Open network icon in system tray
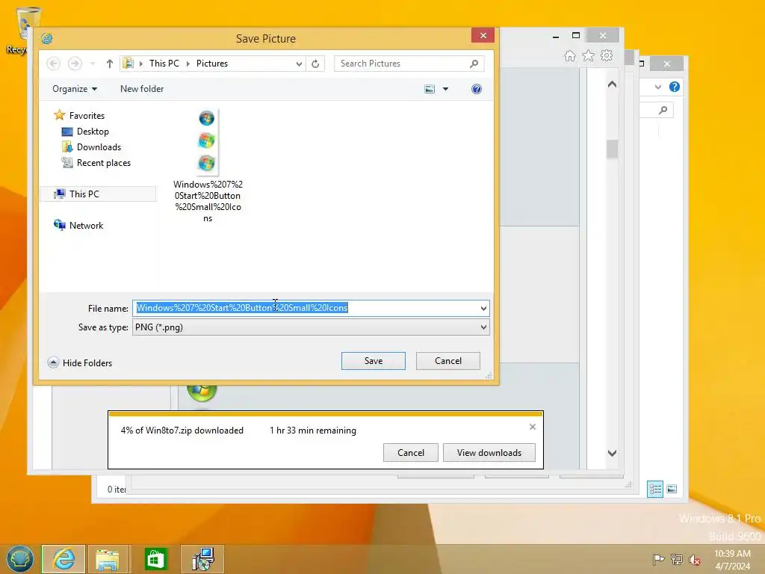Screen dimensions: 765x574 [x=676, y=559]
